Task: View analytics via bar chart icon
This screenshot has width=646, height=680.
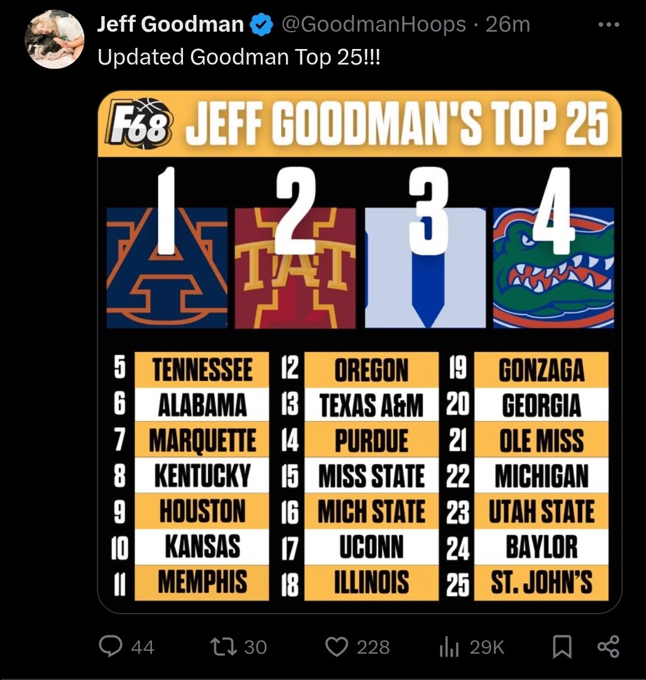Action: pos(449,648)
